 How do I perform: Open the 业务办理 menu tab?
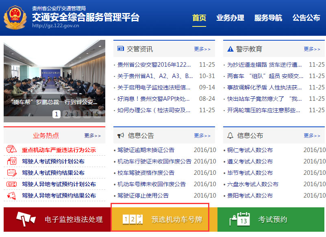(x=230, y=18)
